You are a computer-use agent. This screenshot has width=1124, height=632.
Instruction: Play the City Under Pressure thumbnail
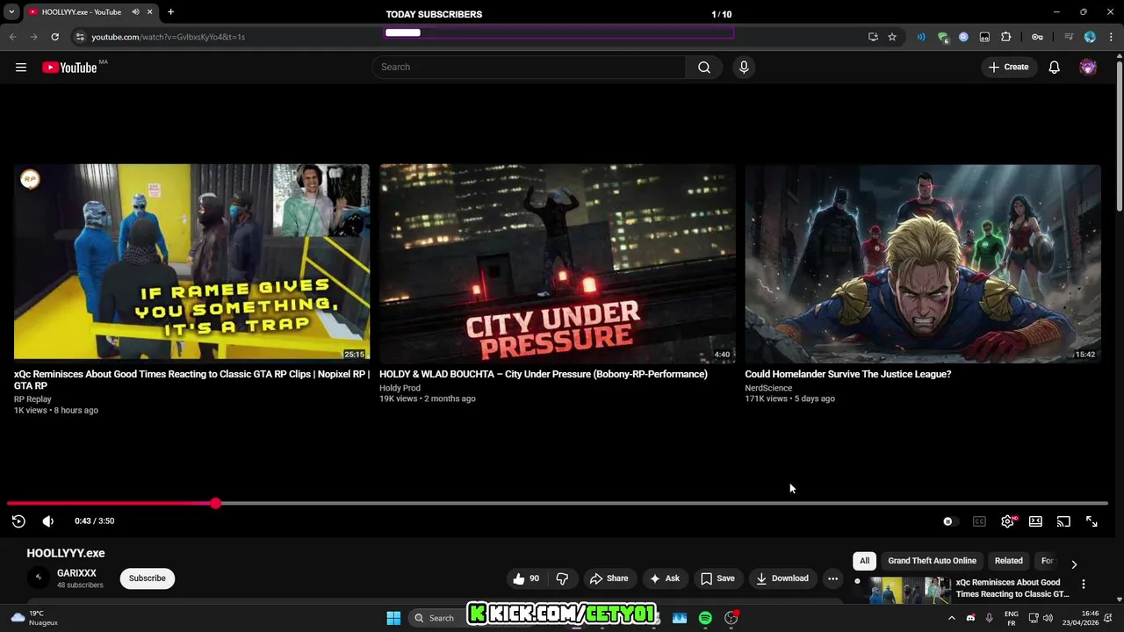click(x=558, y=263)
